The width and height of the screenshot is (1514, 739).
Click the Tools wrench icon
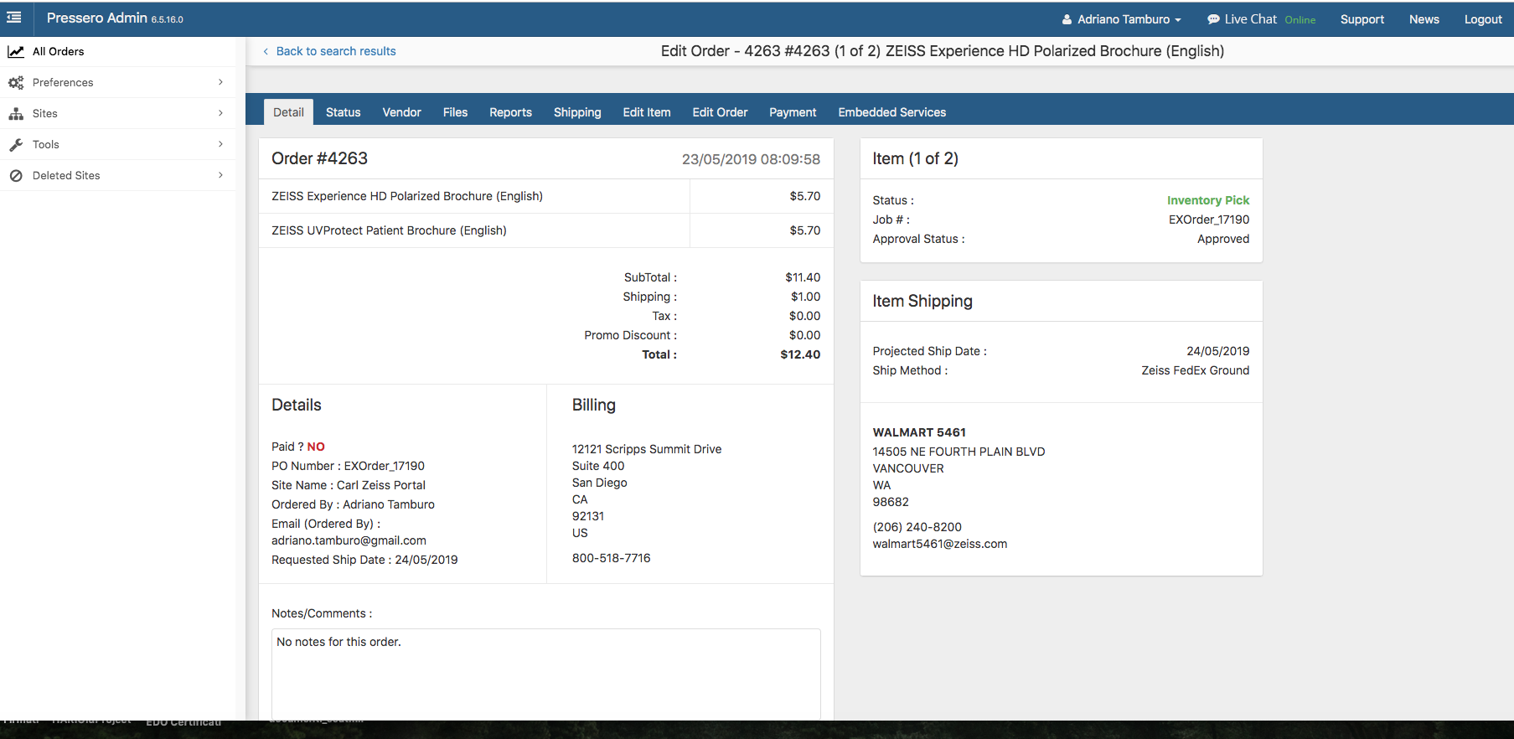point(16,145)
